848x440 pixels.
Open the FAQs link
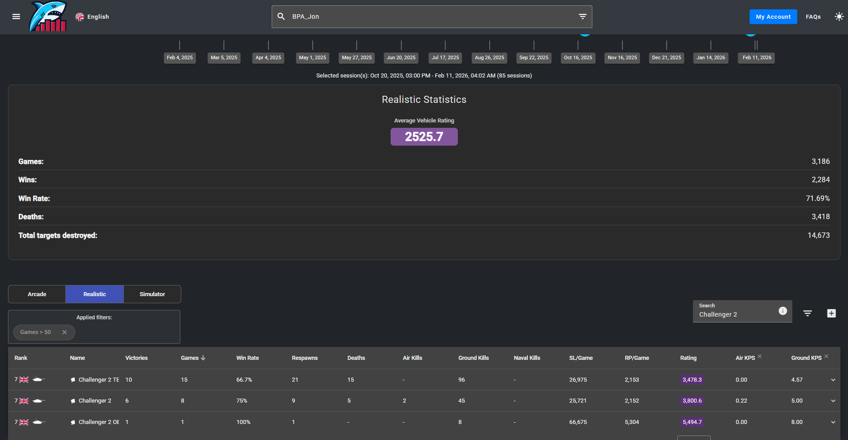[x=813, y=17]
